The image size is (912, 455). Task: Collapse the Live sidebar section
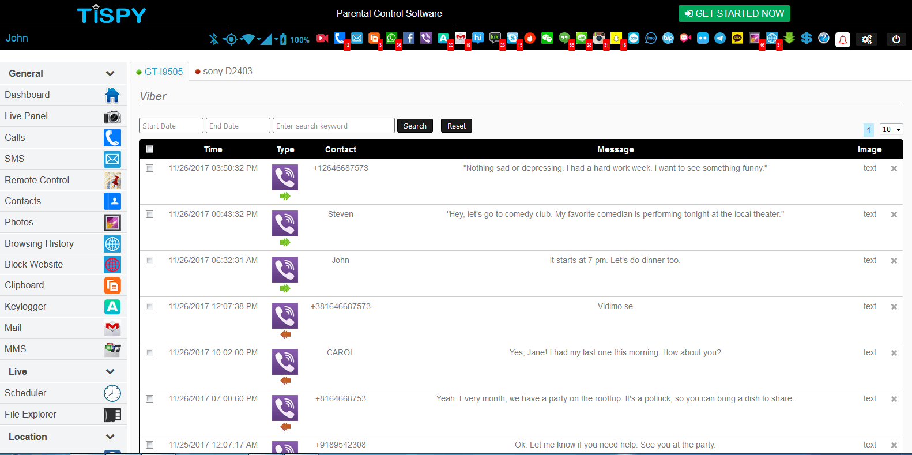coord(110,371)
